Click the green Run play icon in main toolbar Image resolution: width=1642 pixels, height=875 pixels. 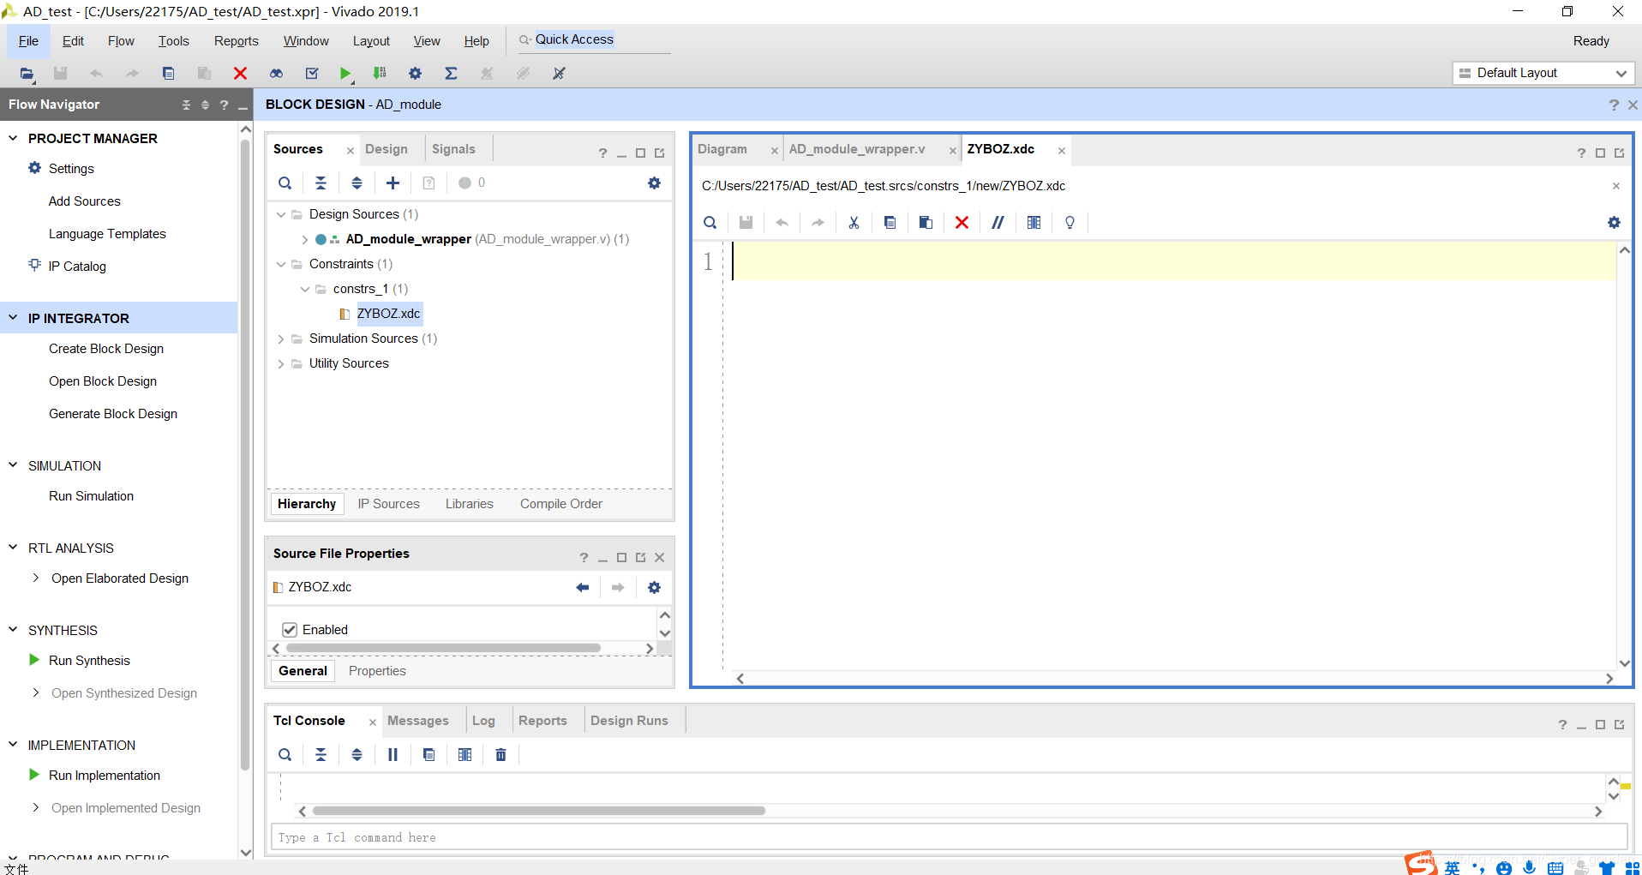(345, 74)
